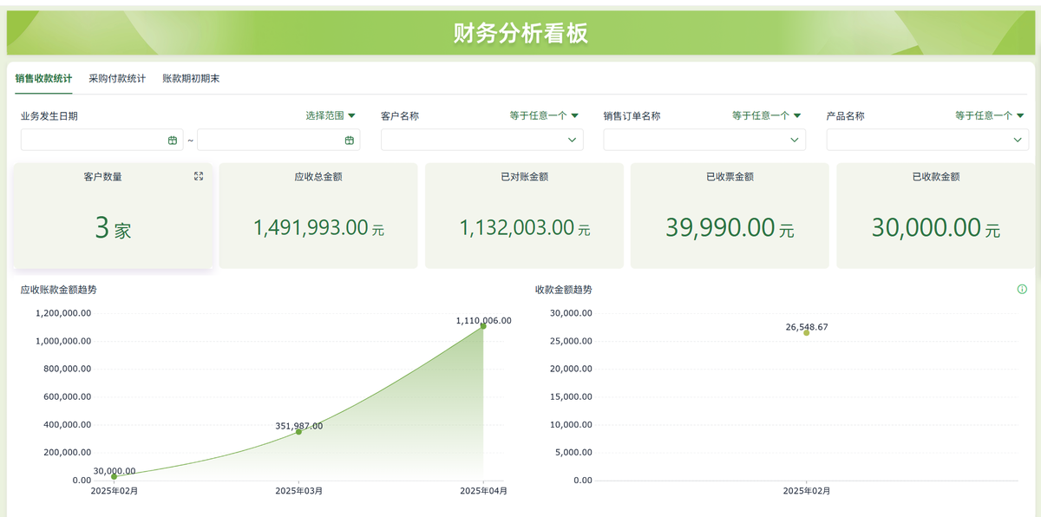Image resolution: width=1041 pixels, height=517 pixels.
Task: Switch to 账款期初期末 tab
Action: [191, 78]
